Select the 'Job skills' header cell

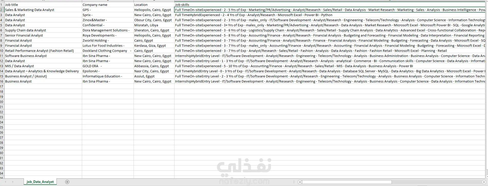point(330,5)
